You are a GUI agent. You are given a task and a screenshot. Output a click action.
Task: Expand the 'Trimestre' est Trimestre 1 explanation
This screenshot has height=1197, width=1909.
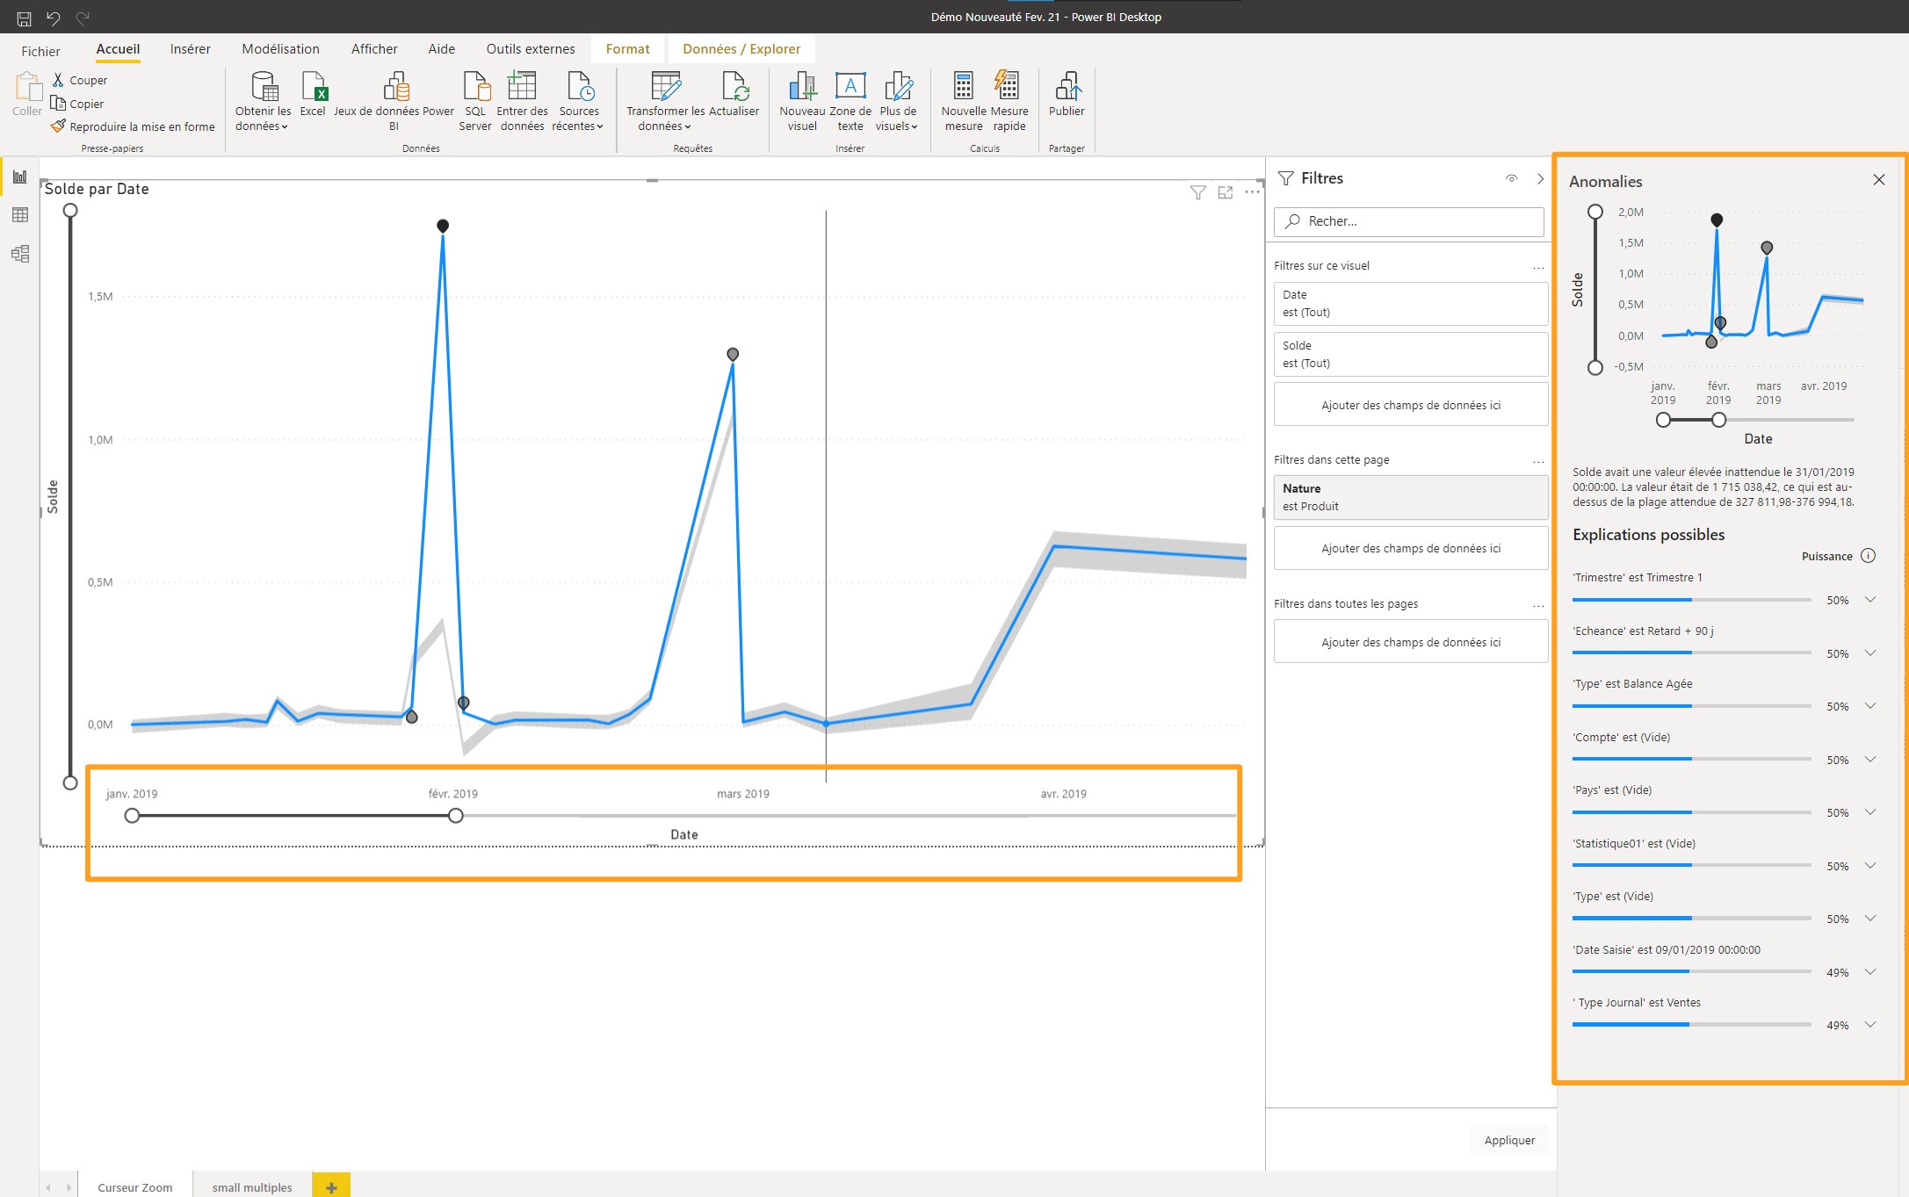pyautogui.click(x=1870, y=600)
